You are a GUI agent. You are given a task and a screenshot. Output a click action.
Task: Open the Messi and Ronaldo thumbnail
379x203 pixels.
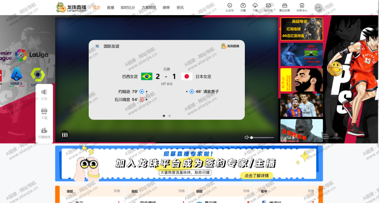coord(302,105)
